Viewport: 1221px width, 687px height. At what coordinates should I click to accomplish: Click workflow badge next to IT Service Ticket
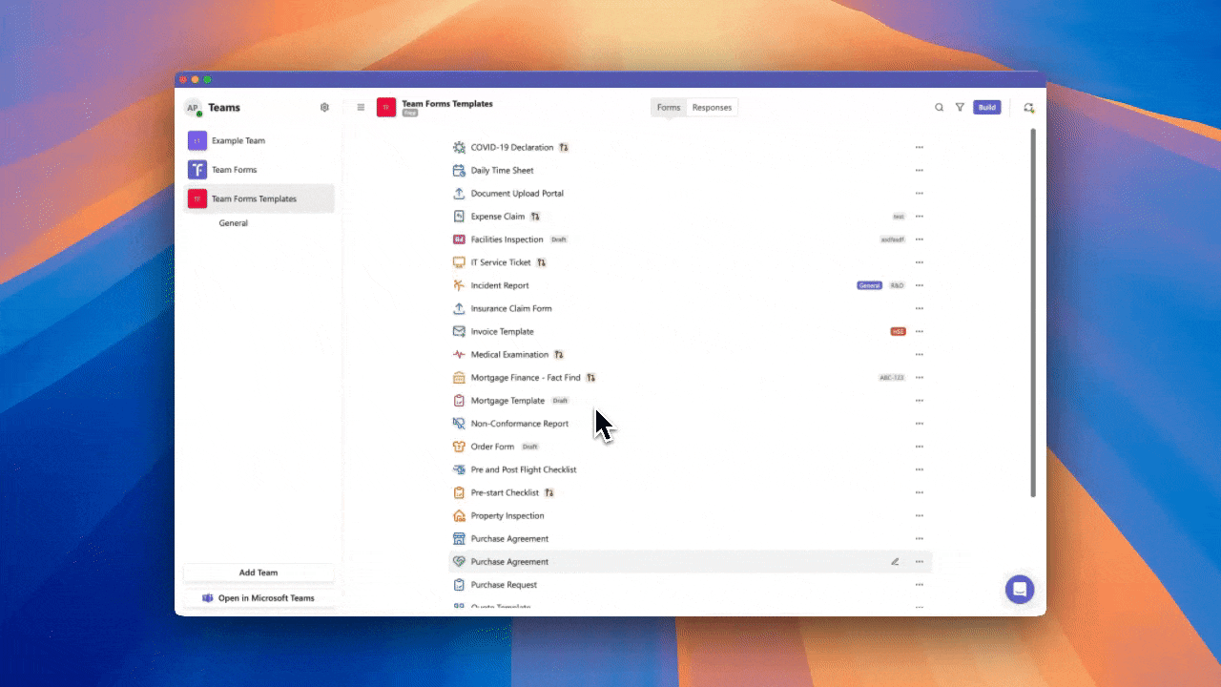(x=541, y=262)
